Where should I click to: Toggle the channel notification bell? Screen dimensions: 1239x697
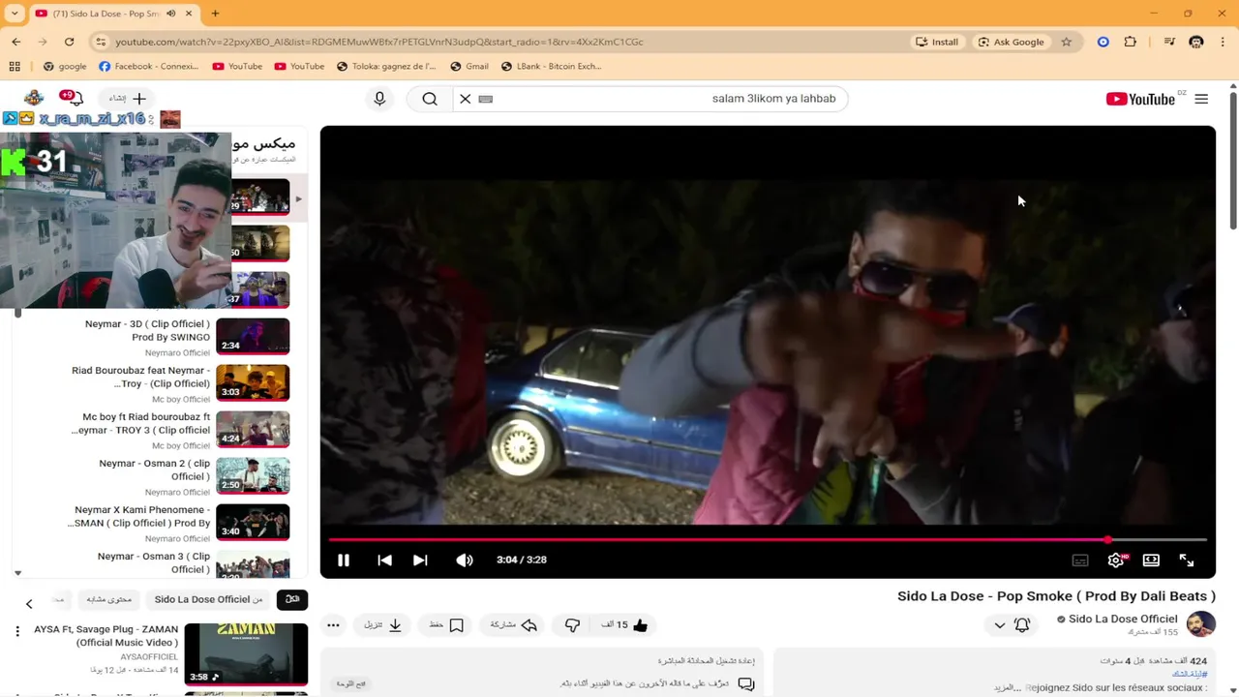tap(1022, 625)
